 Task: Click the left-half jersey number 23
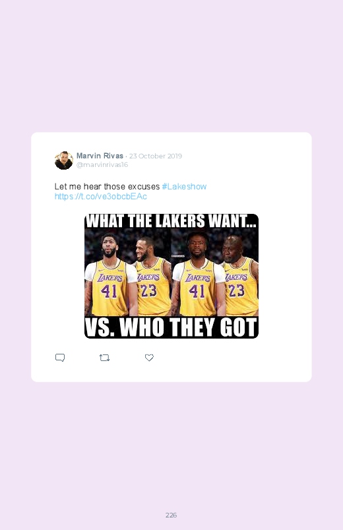tap(148, 290)
